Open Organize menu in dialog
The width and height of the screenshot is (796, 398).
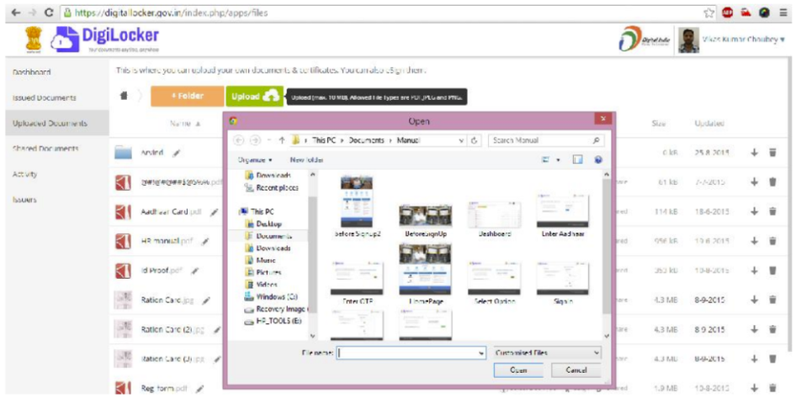click(x=255, y=160)
